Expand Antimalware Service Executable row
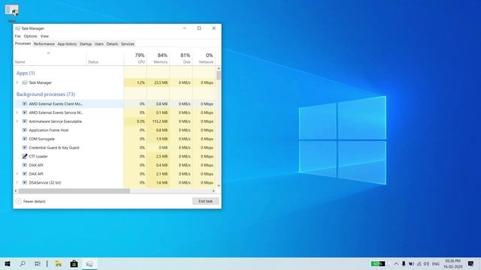The height and width of the screenshot is (270, 481). (x=17, y=121)
